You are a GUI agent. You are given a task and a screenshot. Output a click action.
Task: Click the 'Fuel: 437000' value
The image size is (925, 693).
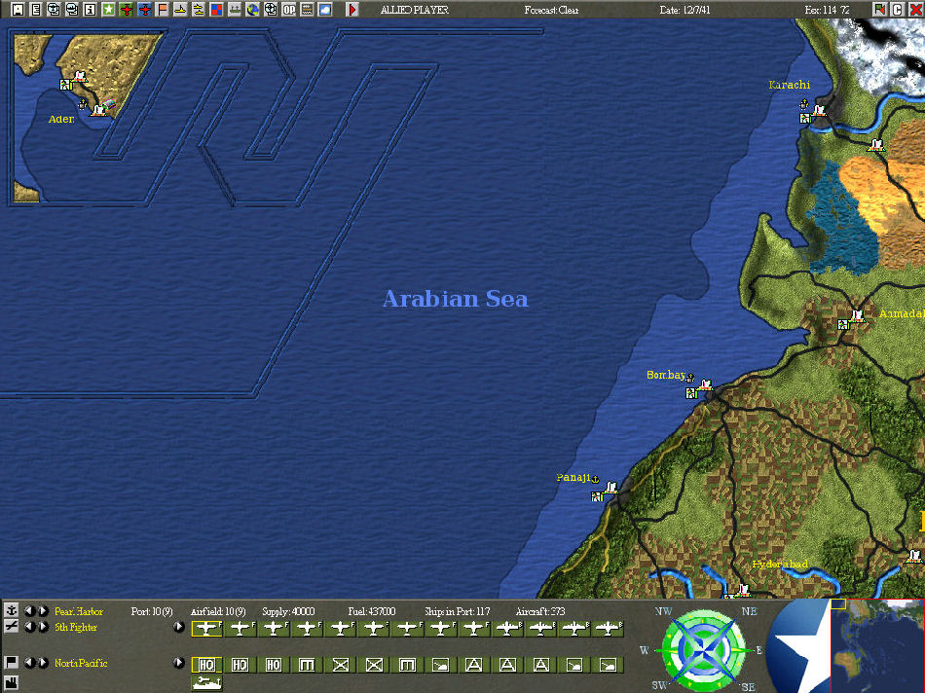coord(372,611)
